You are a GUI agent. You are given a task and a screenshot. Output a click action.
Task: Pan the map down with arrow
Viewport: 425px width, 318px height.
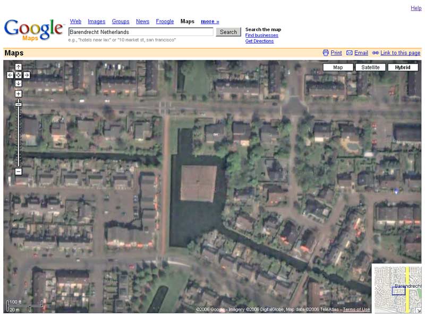tap(18, 84)
